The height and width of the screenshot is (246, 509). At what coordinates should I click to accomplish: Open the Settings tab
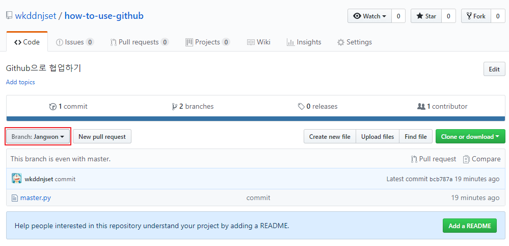(x=355, y=42)
